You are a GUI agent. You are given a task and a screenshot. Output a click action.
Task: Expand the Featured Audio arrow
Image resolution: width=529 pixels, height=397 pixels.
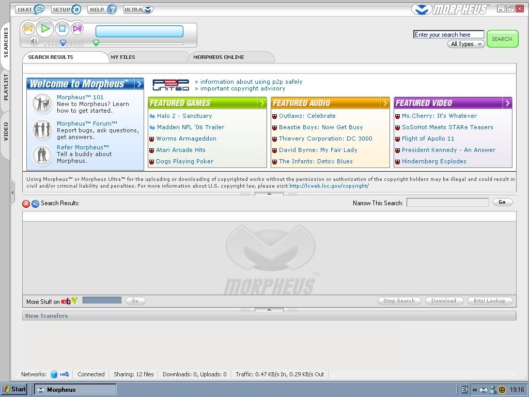pos(385,103)
